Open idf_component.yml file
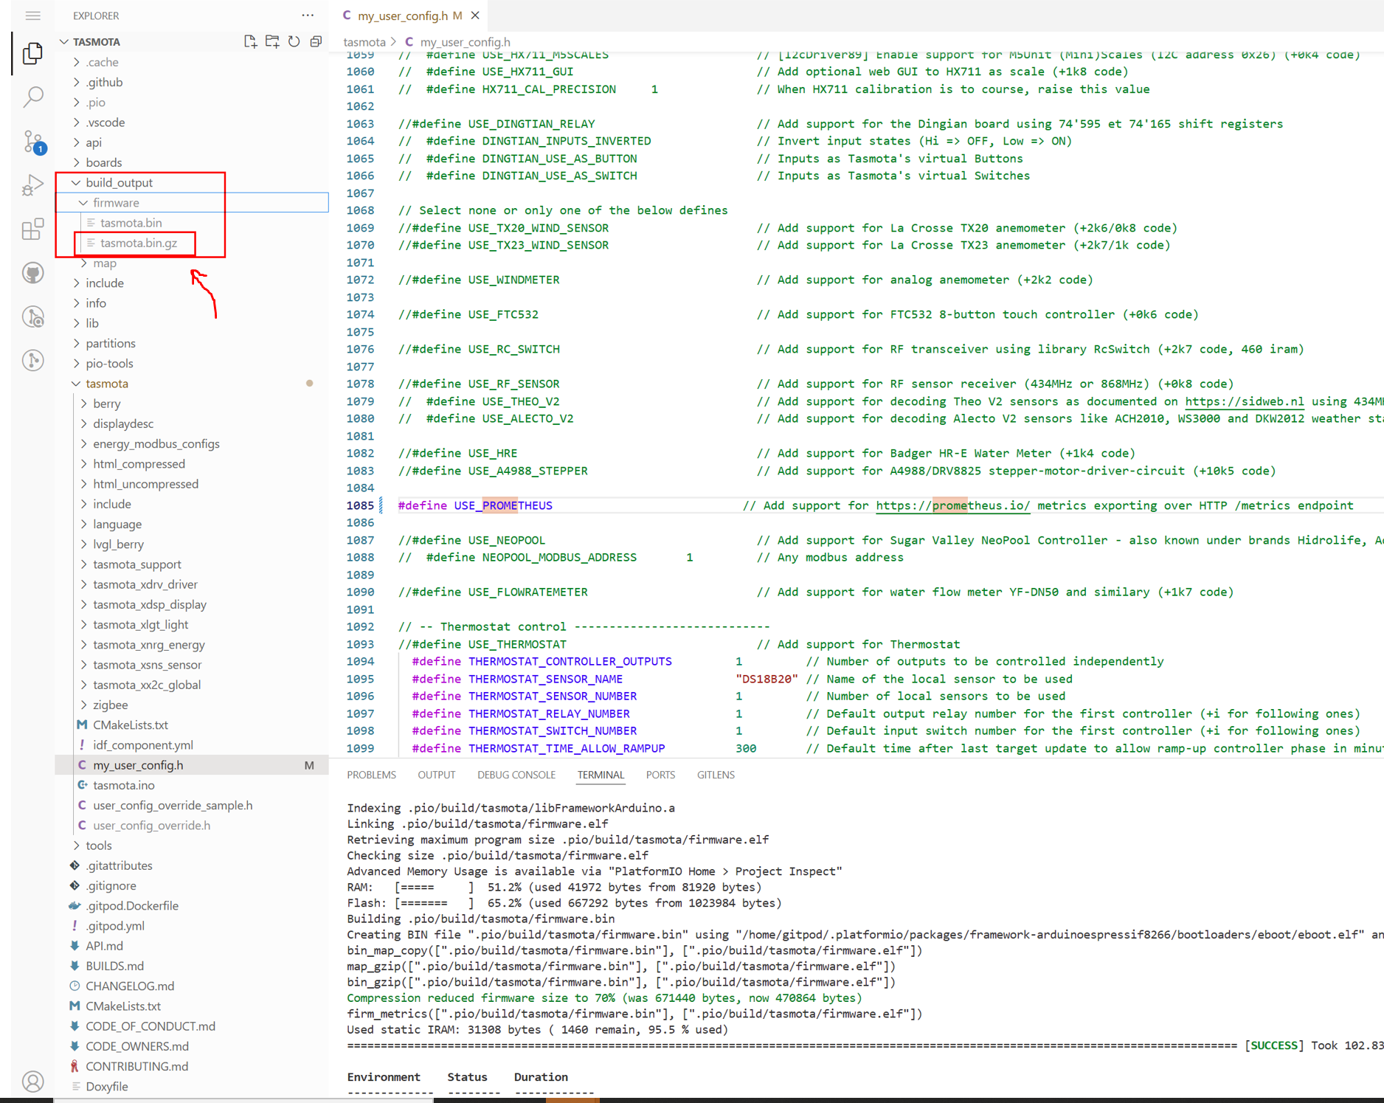The height and width of the screenshot is (1103, 1384). [143, 745]
